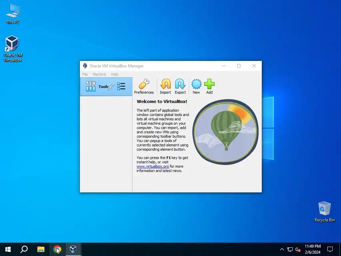Maximize the VirtualBox Manager window
Image resolution: width=341 pixels, height=256 pixels.
click(x=238, y=66)
